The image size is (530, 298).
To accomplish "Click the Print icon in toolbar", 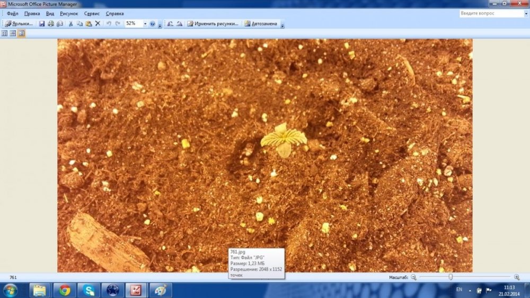I will point(51,24).
